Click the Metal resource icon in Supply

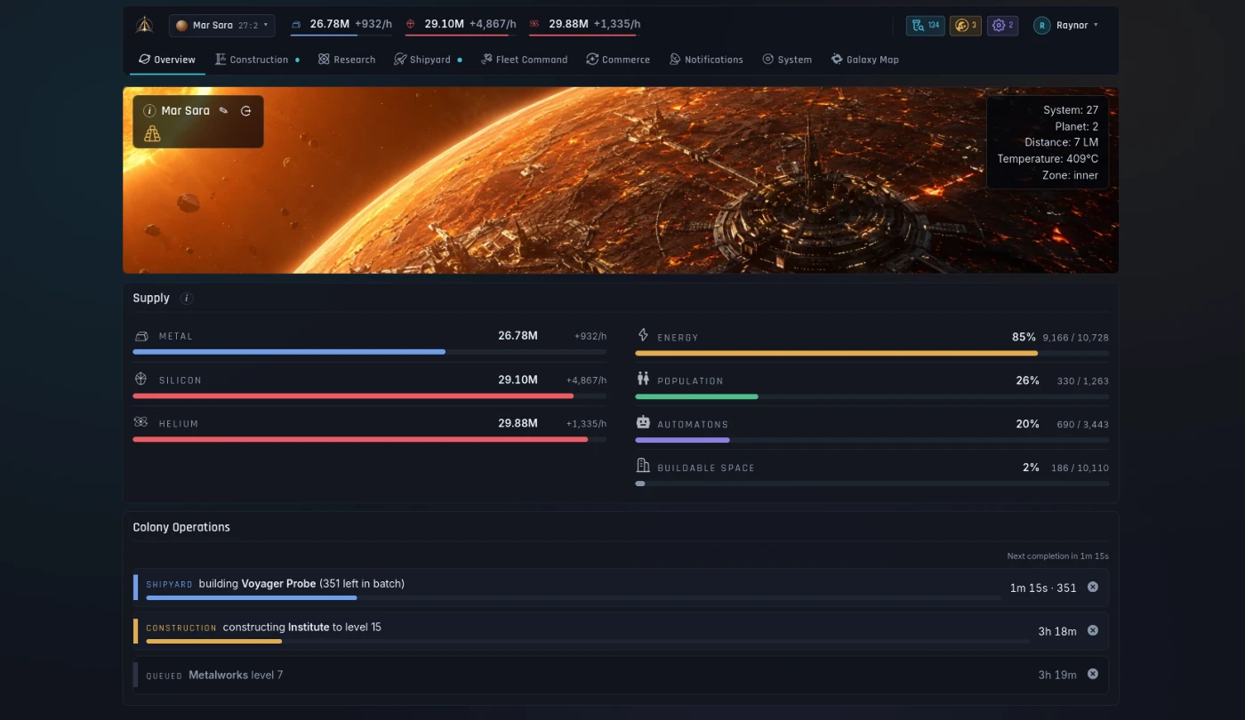pyautogui.click(x=141, y=336)
